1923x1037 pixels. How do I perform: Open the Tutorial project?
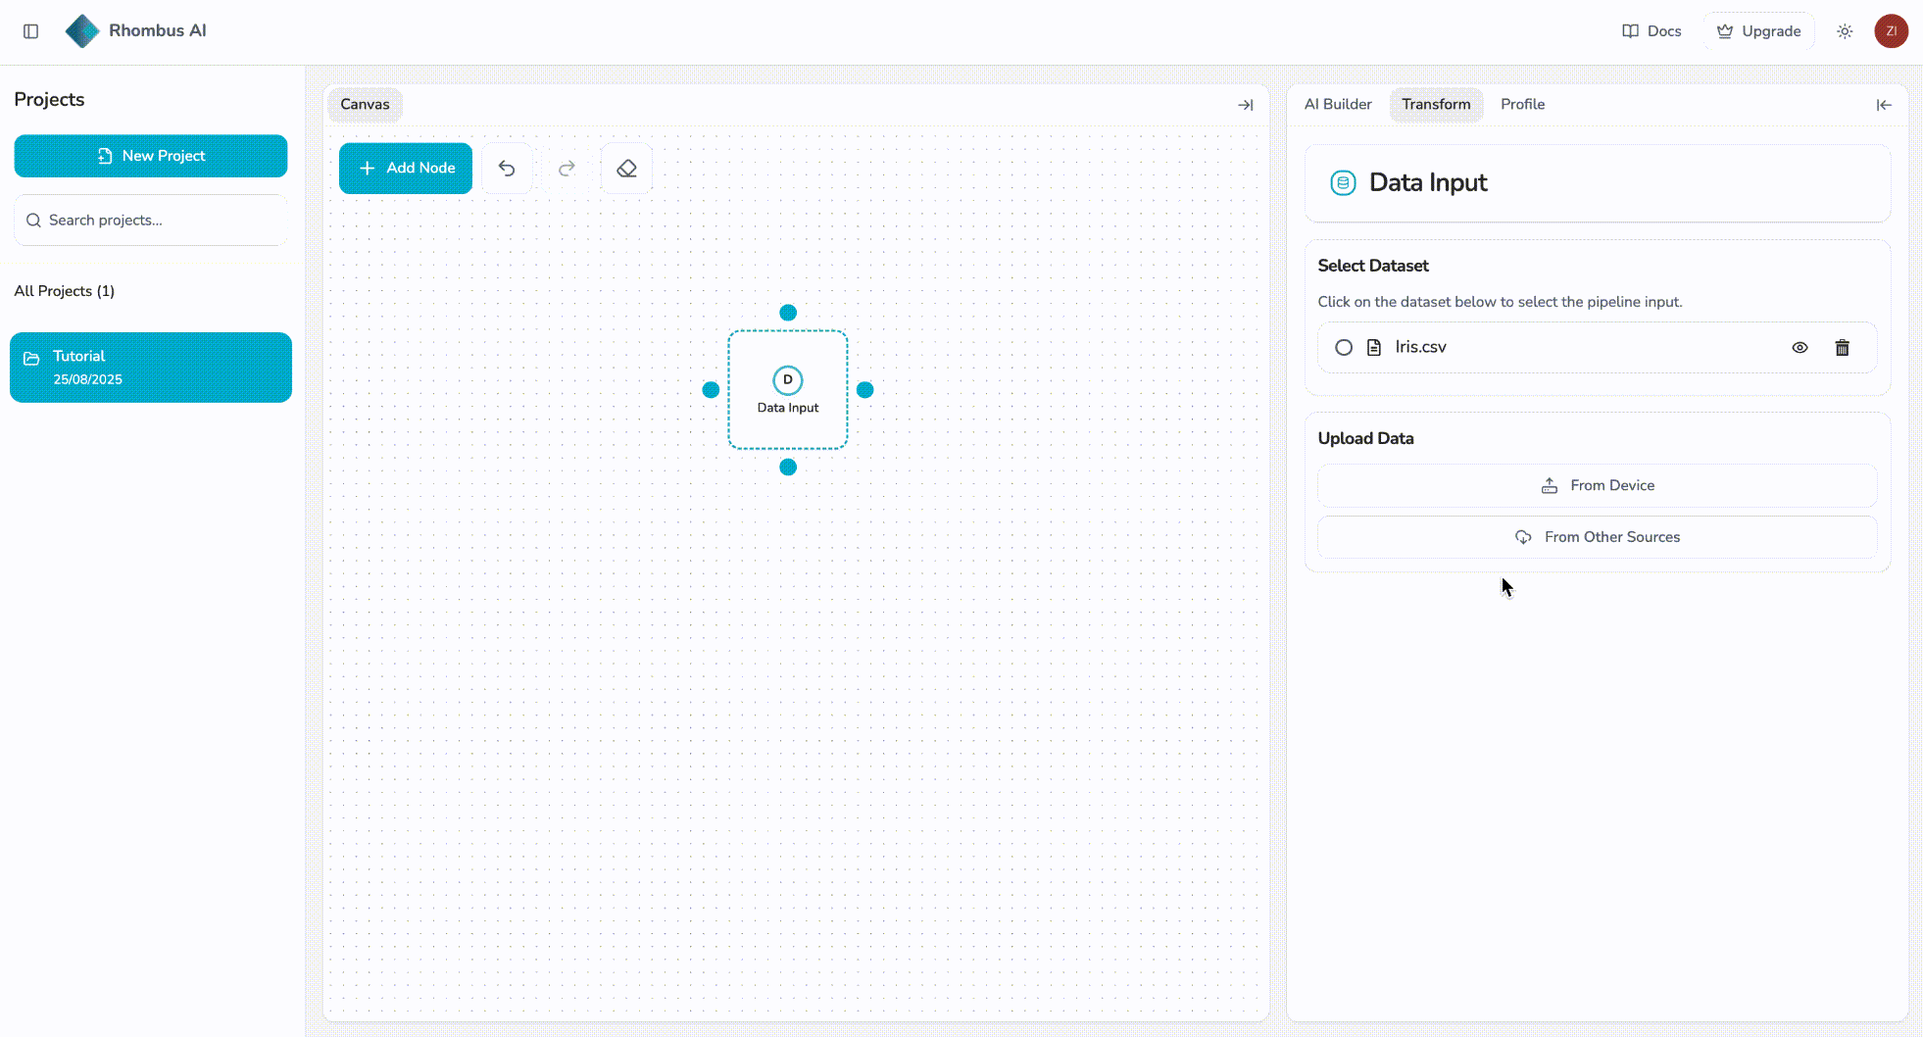(151, 368)
